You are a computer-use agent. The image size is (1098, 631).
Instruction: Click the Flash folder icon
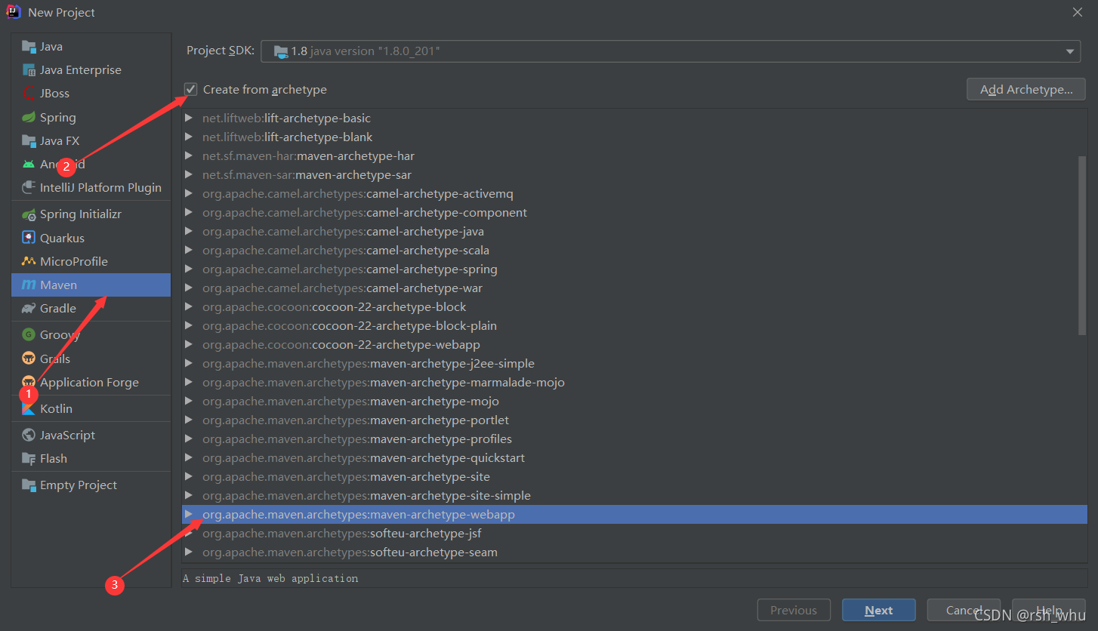(29, 458)
